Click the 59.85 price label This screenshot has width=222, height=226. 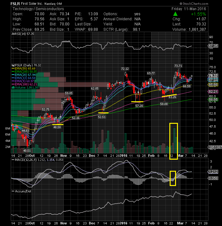pyautogui.click(x=69, y=93)
